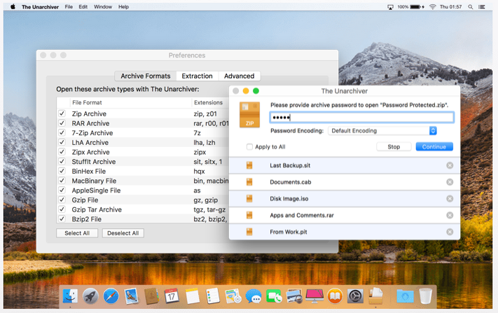Toggle the StuffIt Archive checkbox
The height and width of the screenshot is (313, 498).
click(x=62, y=161)
